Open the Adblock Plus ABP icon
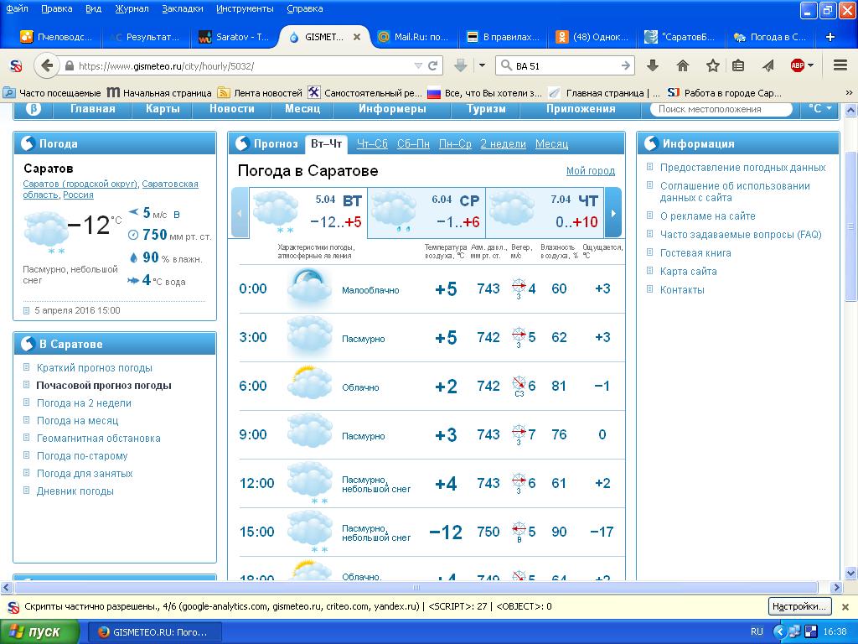This screenshot has height=644, width=858. (x=798, y=65)
